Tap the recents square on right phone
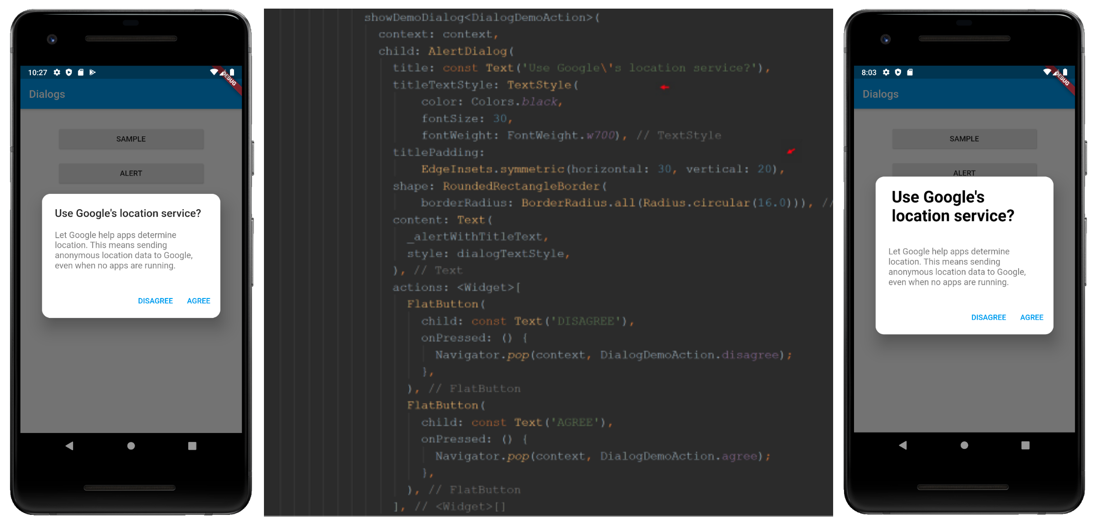 click(1025, 445)
